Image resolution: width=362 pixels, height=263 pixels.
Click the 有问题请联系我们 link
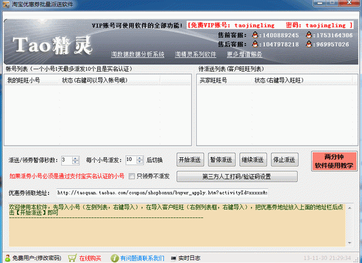[x=142, y=258]
